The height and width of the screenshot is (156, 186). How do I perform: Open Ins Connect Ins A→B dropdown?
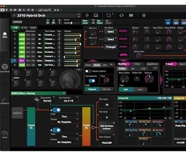click(68, 99)
